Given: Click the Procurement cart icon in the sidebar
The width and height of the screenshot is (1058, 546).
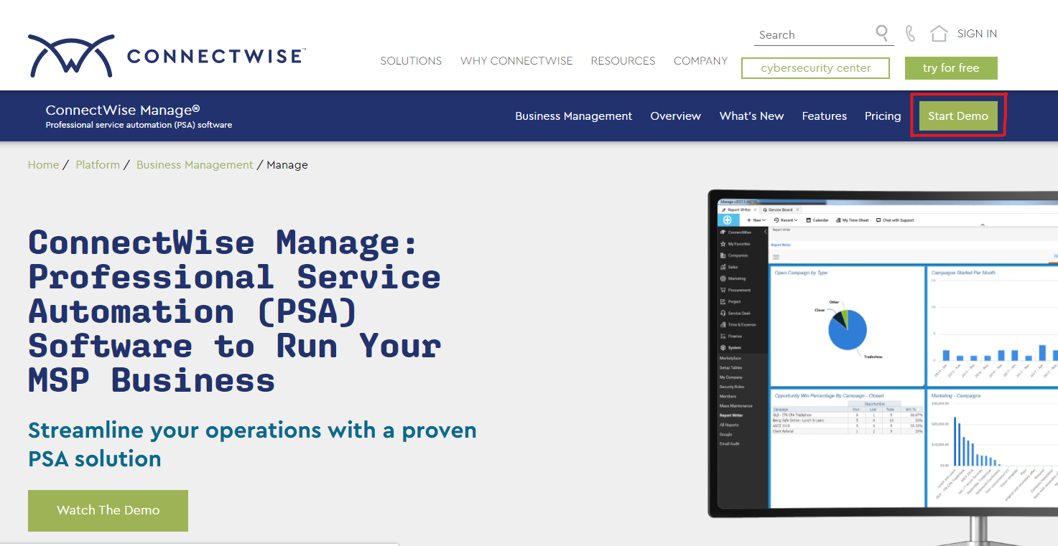Looking at the screenshot, I should point(723,290).
